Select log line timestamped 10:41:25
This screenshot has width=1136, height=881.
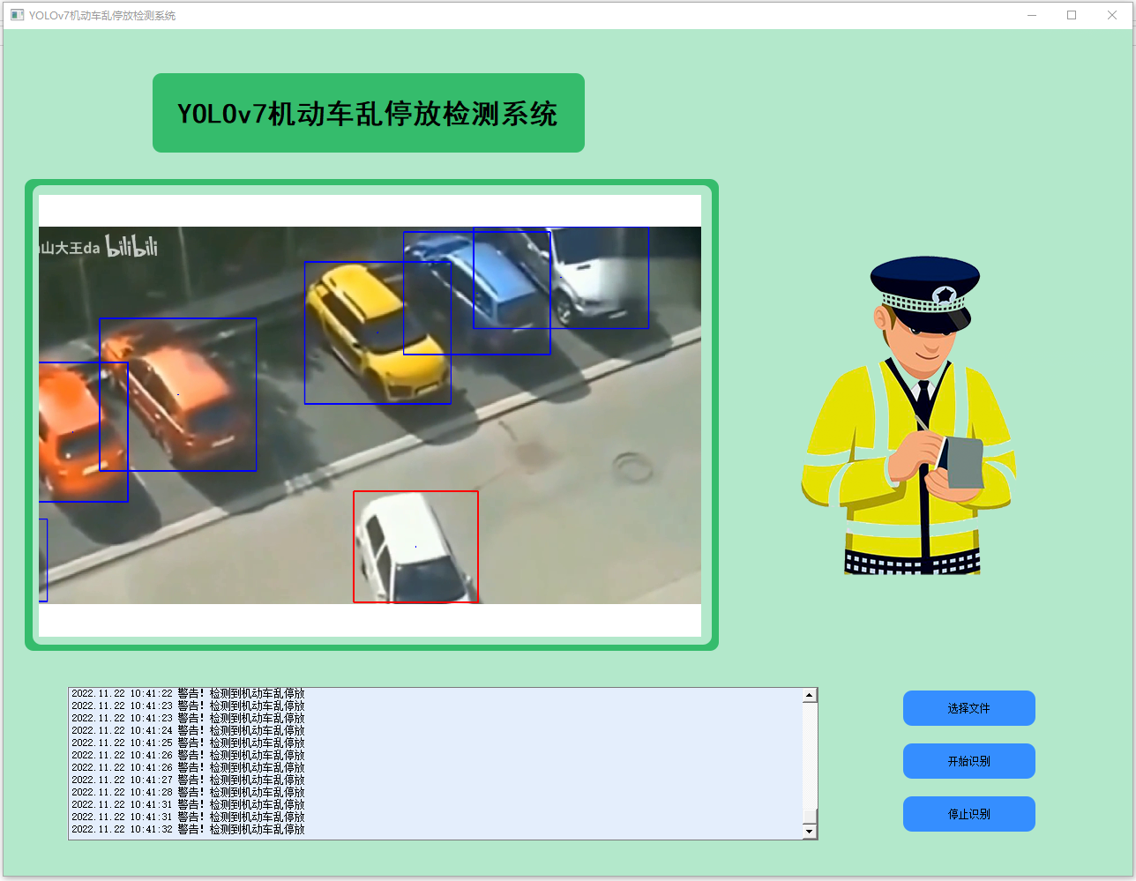click(x=188, y=743)
